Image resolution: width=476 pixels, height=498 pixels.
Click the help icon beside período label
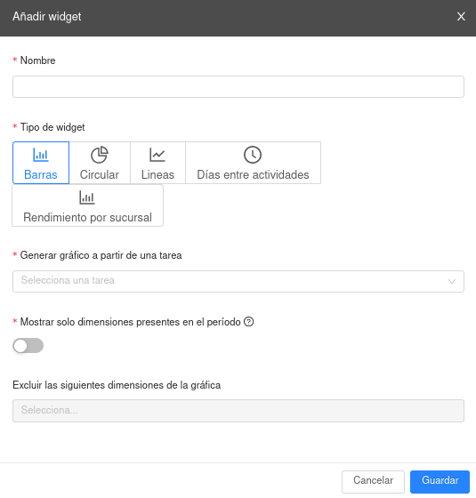(x=249, y=322)
